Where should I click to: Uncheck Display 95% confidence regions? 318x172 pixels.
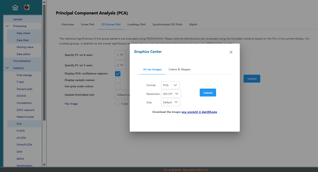coord(118,74)
